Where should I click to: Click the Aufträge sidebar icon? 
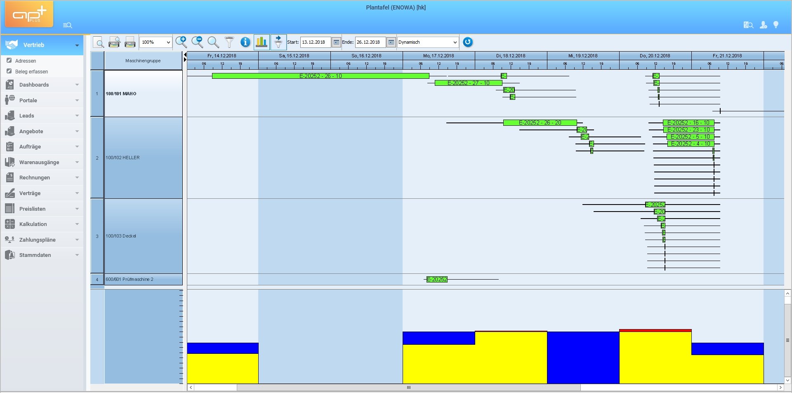10,147
